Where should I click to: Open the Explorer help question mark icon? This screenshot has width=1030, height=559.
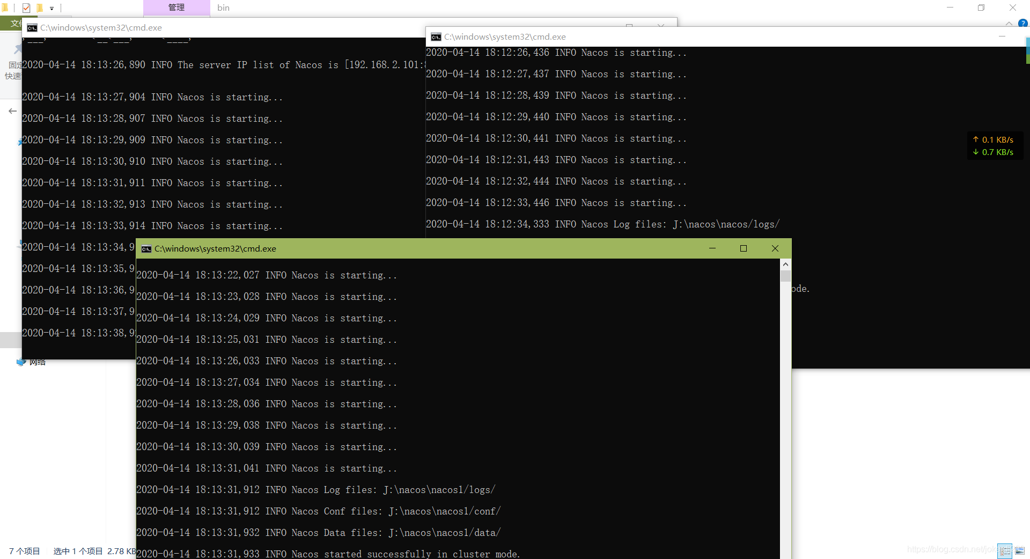1023,24
